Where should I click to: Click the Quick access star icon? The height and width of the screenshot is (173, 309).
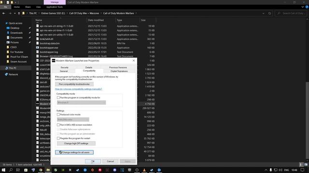6,23
